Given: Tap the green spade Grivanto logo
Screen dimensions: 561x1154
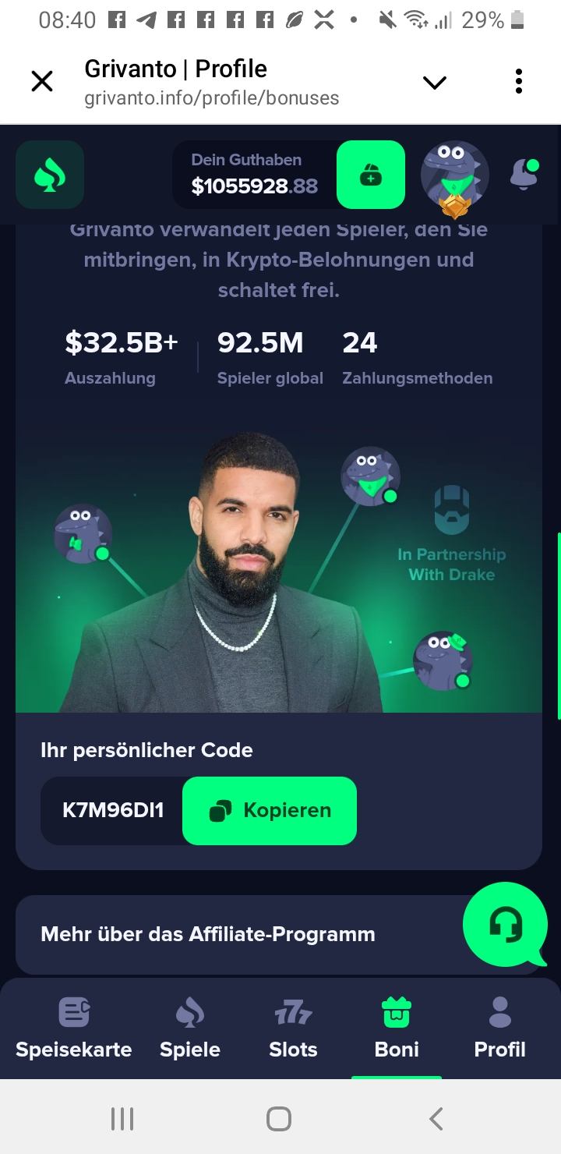Looking at the screenshot, I should (x=50, y=175).
